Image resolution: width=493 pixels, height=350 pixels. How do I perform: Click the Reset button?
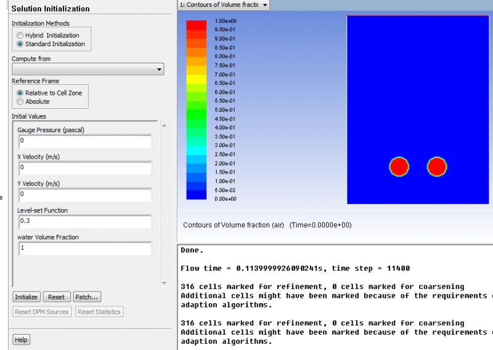[57, 297]
